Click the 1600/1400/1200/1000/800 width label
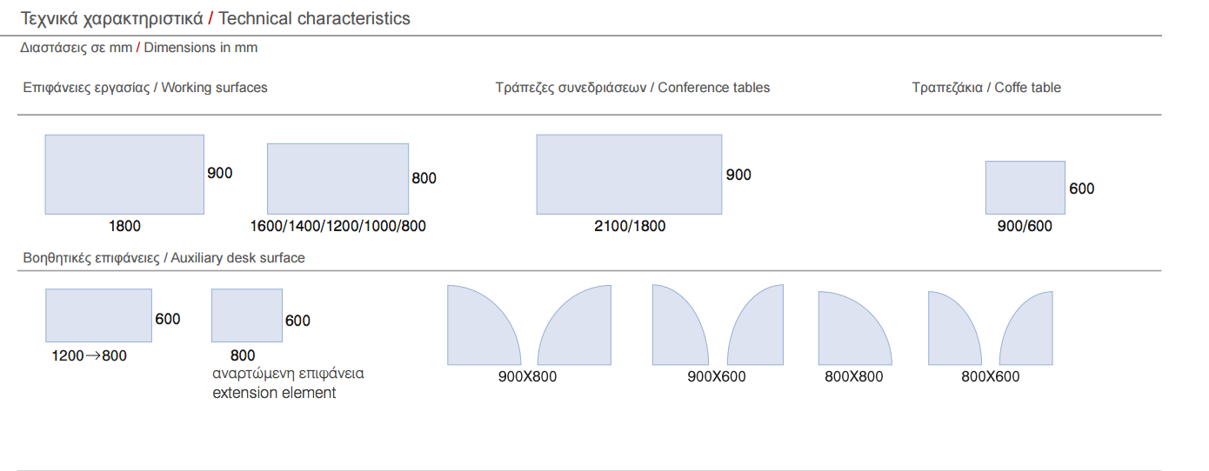Screen dimensions: 1209x471 tap(338, 226)
